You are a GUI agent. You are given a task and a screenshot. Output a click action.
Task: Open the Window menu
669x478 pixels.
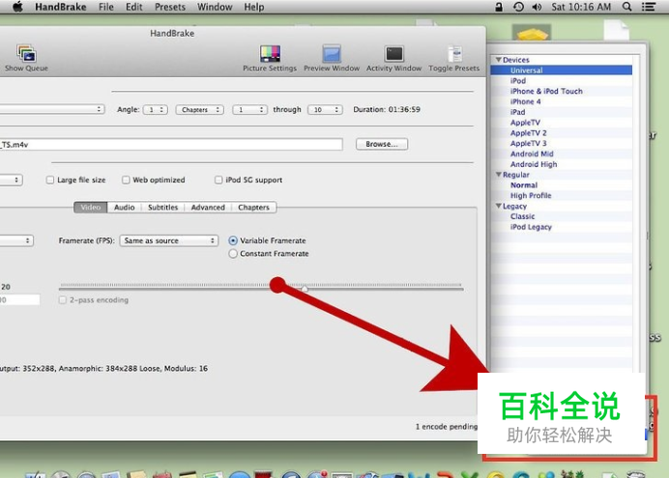tap(215, 7)
